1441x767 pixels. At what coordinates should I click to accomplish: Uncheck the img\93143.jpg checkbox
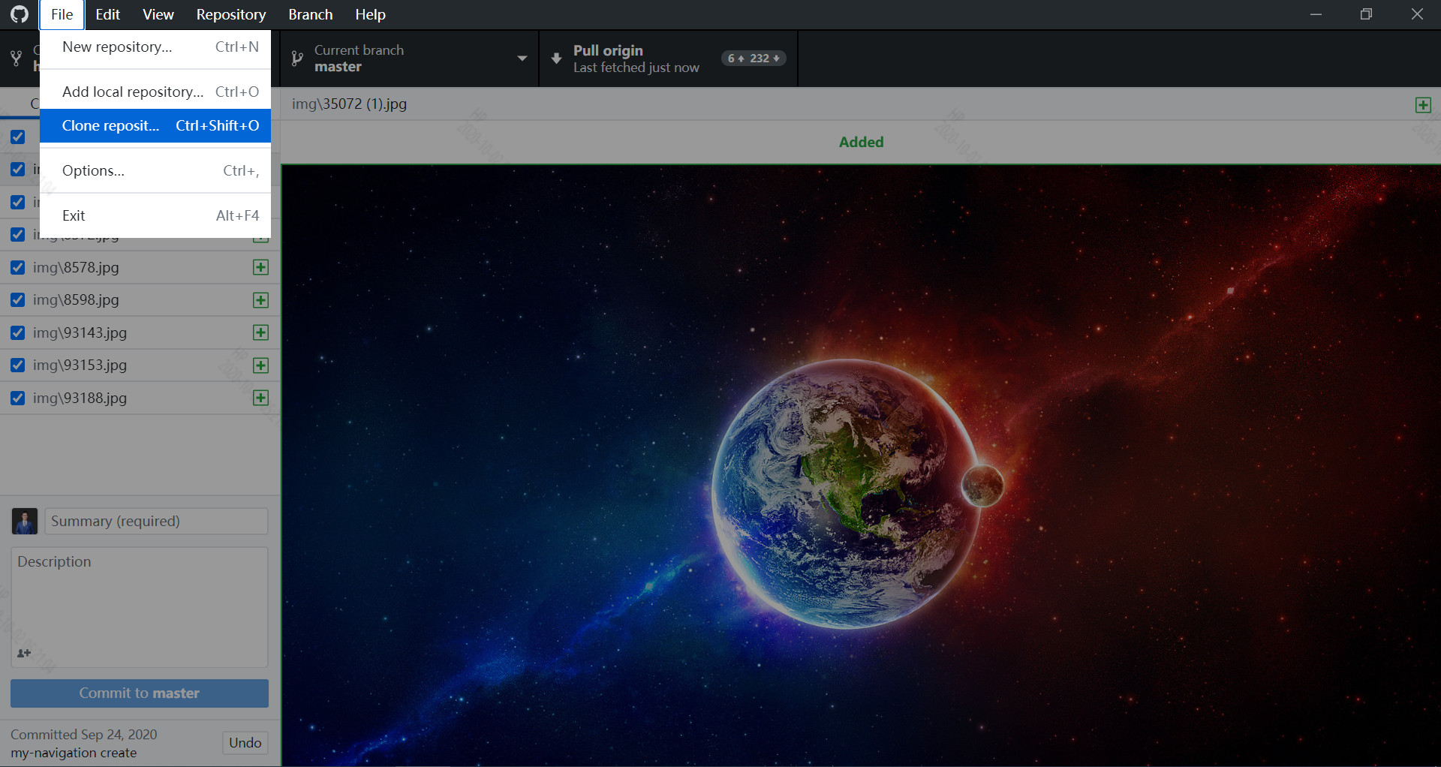(18, 332)
